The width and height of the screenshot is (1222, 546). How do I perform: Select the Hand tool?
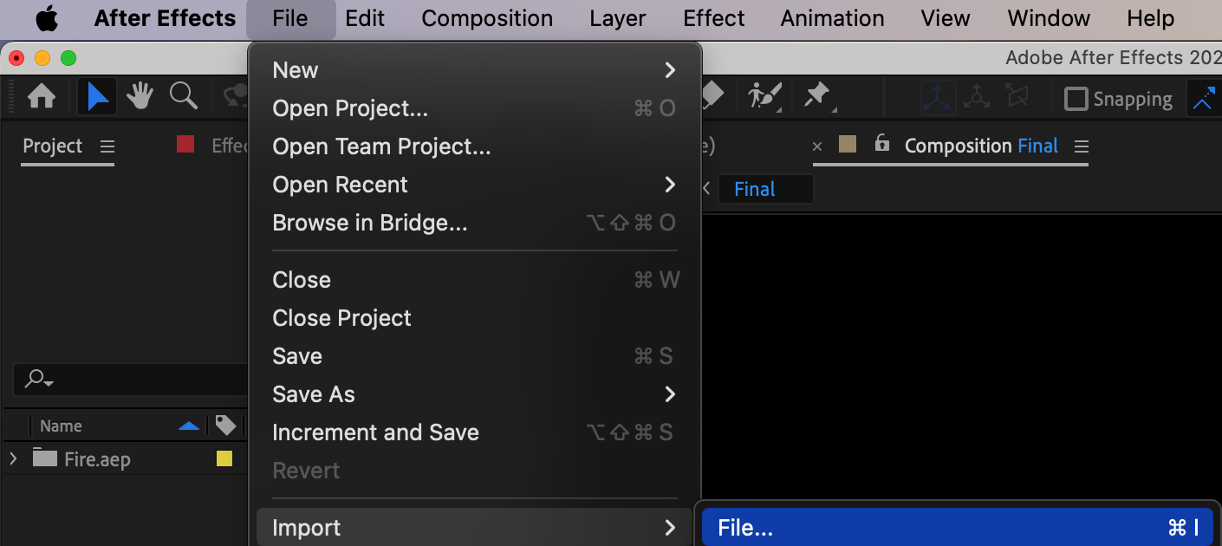(x=140, y=96)
